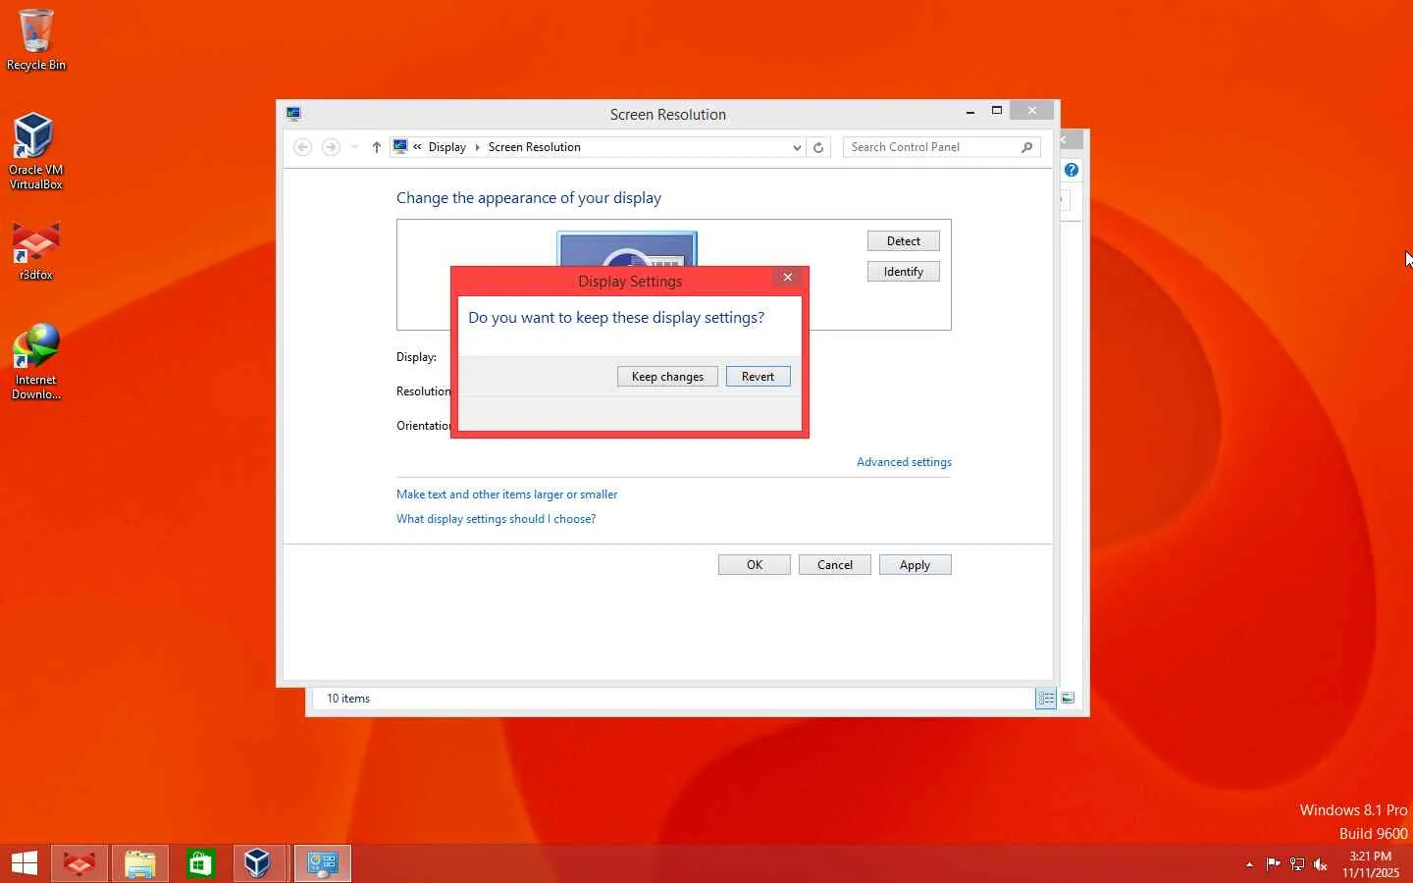Click 'Do you want to keep these display settings?' text
The width and height of the screenshot is (1413, 883).
point(616,318)
